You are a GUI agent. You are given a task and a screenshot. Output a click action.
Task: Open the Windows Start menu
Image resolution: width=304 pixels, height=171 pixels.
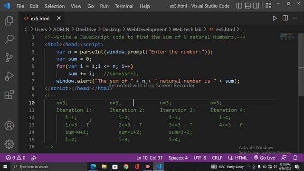point(5,167)
